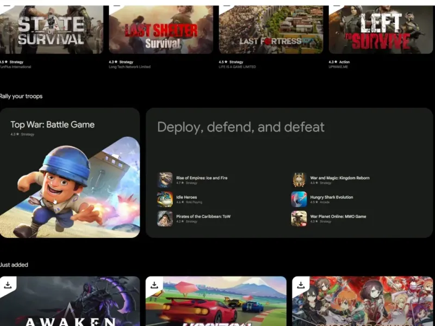Open "Rise of Empires: Ice and Fire" title
This screenshot has width=435, height=326.
pos(202,178)
